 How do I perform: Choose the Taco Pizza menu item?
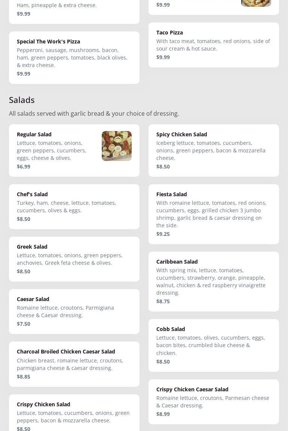(x=213, y=45)
